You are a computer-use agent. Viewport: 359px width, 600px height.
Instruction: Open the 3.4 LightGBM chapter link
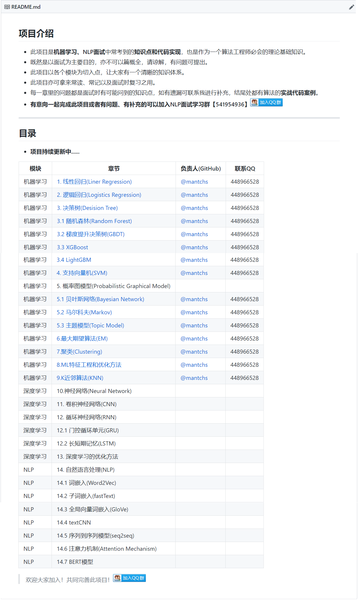pos(74,260)
